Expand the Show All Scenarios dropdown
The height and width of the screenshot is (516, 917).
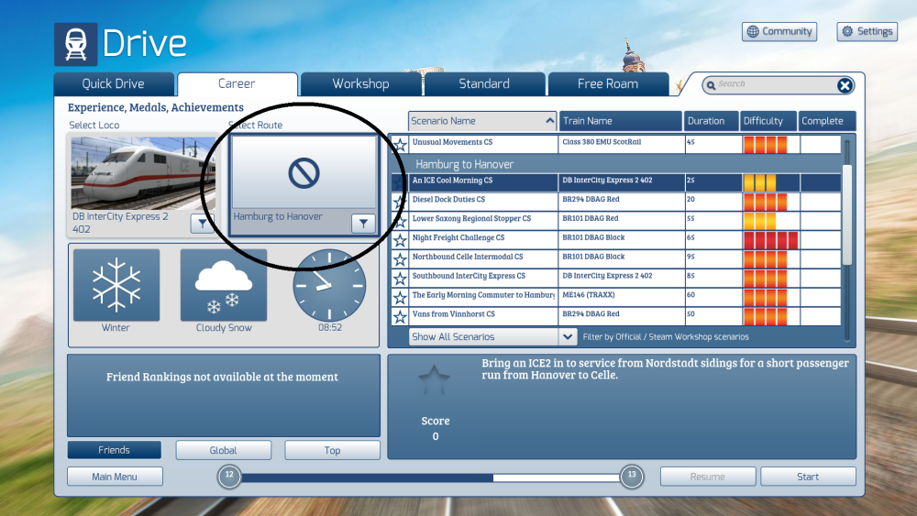tap(568, 337)
